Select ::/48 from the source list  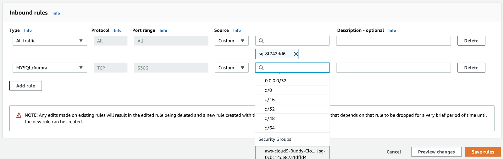point(292,118)
